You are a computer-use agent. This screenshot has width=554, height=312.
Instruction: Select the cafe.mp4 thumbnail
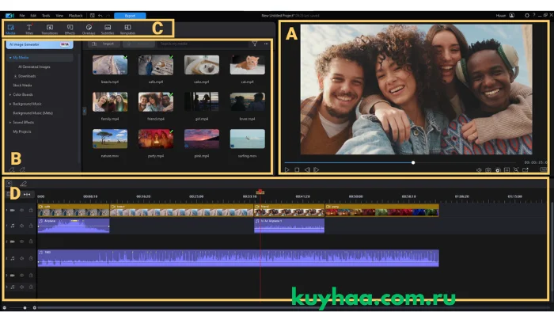pyautogui.click(x=156, y=65)
